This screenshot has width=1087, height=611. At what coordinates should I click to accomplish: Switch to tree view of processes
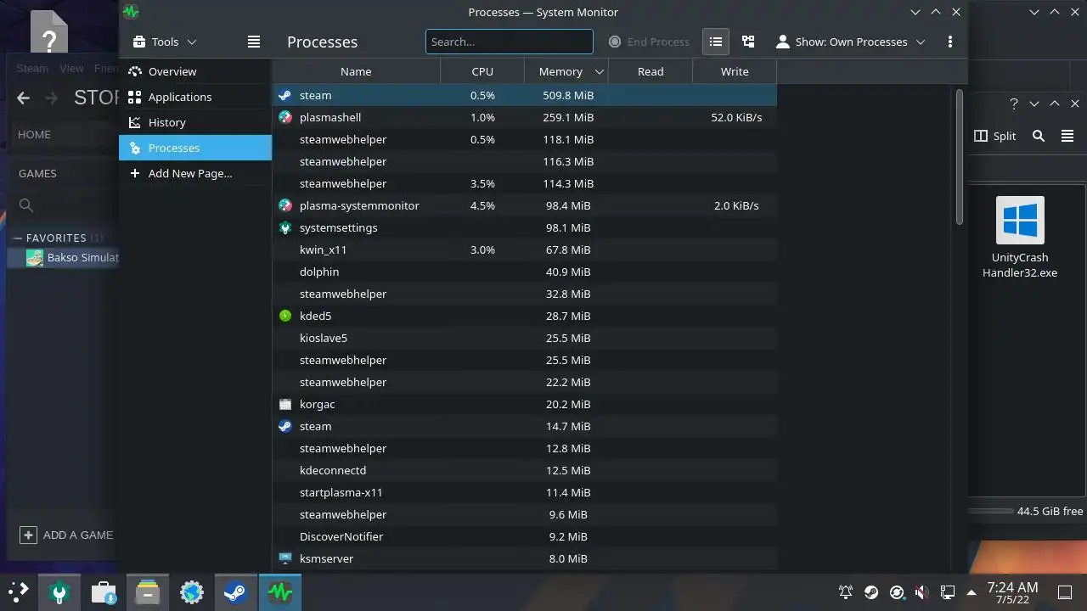pos(748,42)
